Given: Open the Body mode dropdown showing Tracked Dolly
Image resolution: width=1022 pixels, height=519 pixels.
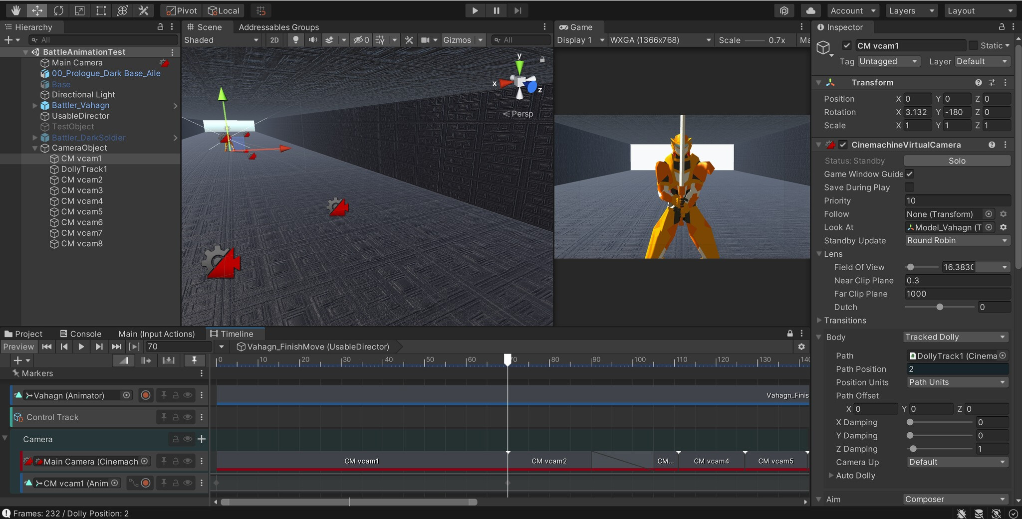Looking at the screenshot, I should click(955, 337).
